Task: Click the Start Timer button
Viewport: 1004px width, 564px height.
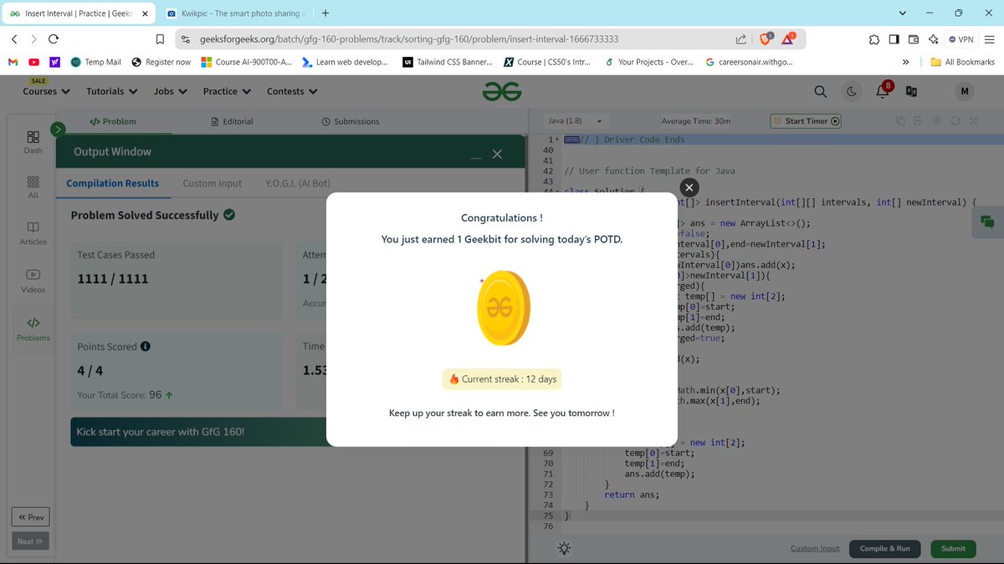Action: (806, 121)
